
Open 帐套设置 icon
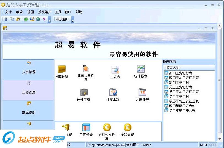61,69
